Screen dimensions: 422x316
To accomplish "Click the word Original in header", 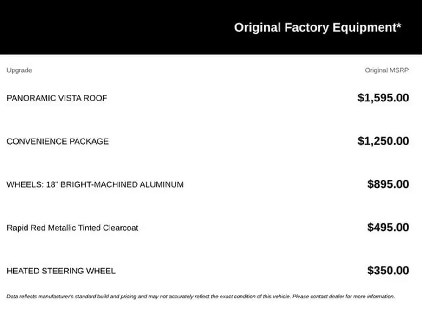I will [258, 27].
